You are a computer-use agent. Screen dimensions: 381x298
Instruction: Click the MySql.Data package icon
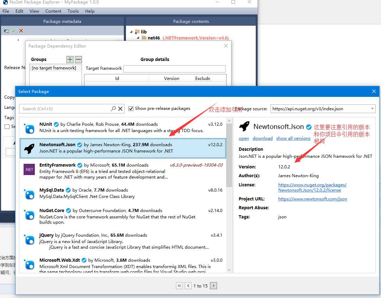(x=29, y=194)
